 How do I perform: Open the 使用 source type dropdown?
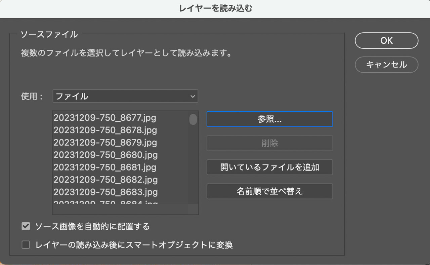click(x=125, y=96)
